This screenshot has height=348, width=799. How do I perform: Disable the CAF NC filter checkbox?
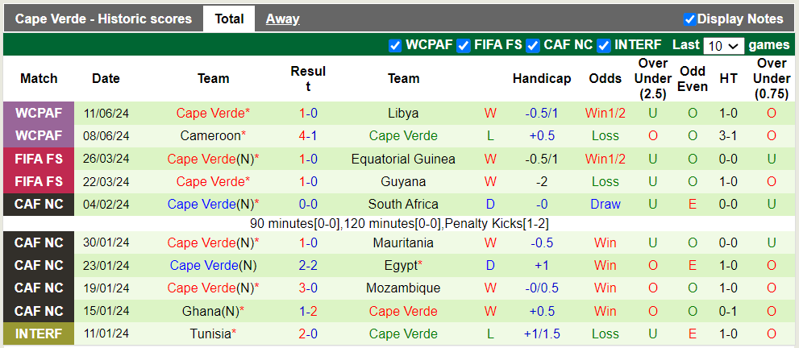coord(533,45)
